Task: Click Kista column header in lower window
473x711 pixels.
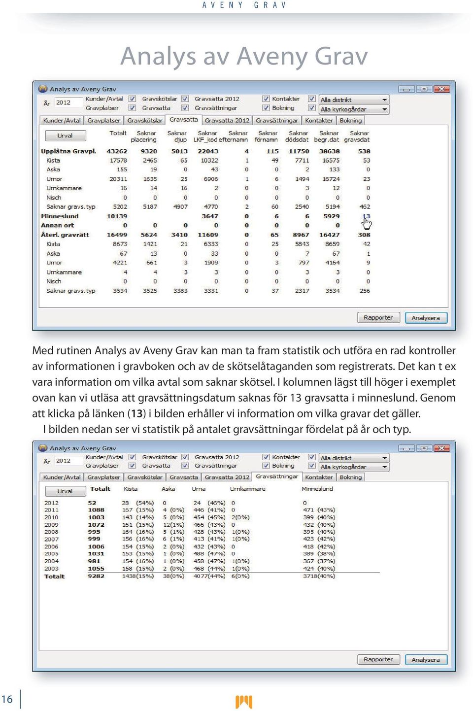Action: pyautogui.click(x=131, y=489)
